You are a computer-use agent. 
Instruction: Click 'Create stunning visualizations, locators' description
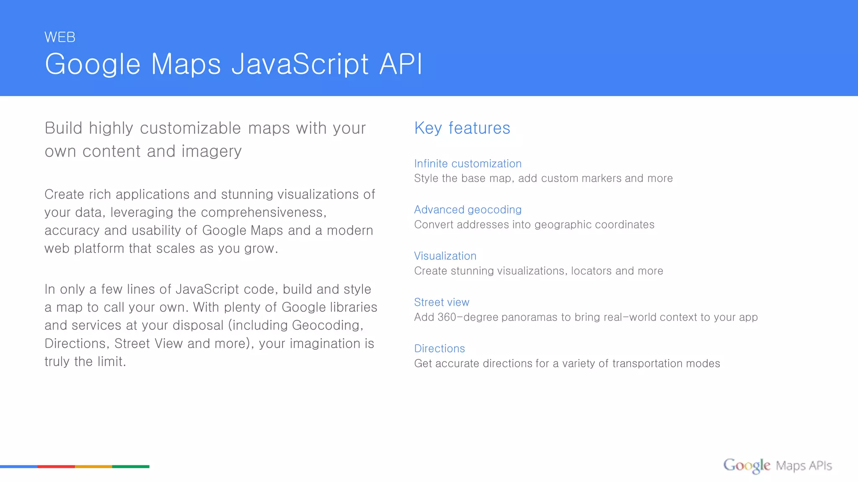(539, 271)
